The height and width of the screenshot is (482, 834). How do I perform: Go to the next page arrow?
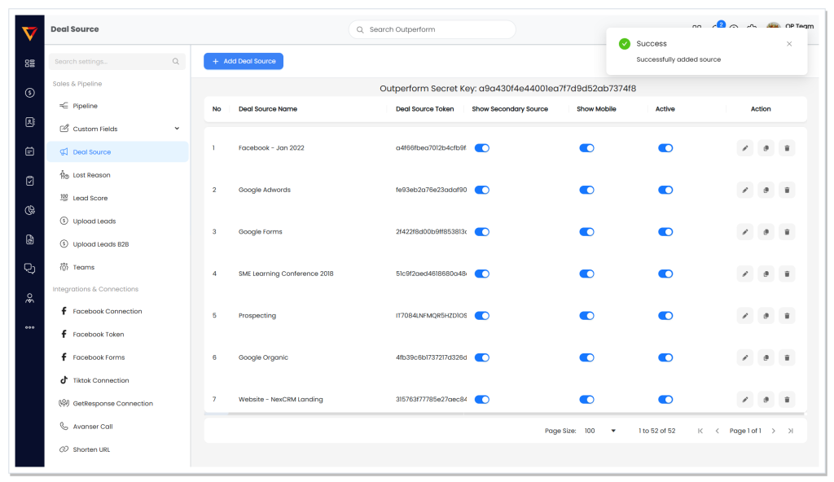(x=774, y=431)
